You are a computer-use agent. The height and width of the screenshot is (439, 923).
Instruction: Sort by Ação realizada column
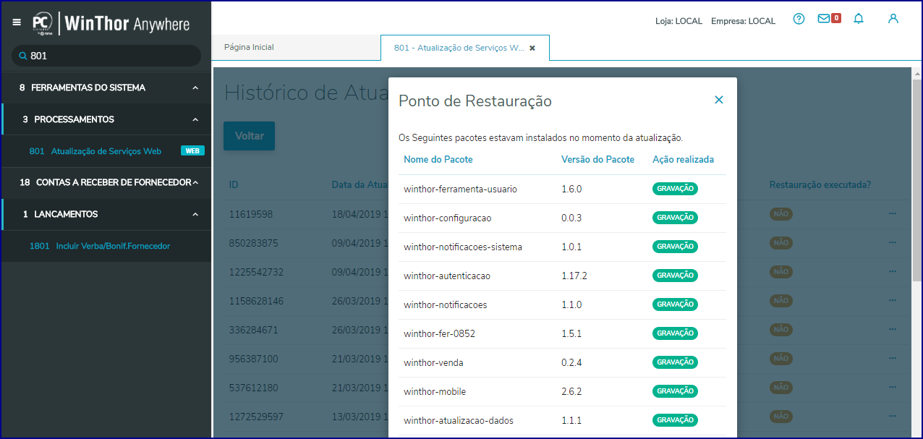point(683,159)
